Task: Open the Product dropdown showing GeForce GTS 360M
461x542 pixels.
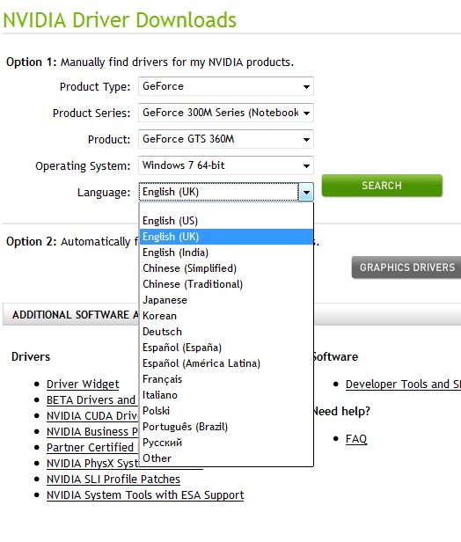Action: pyautogui.click(x=226, y=139)
